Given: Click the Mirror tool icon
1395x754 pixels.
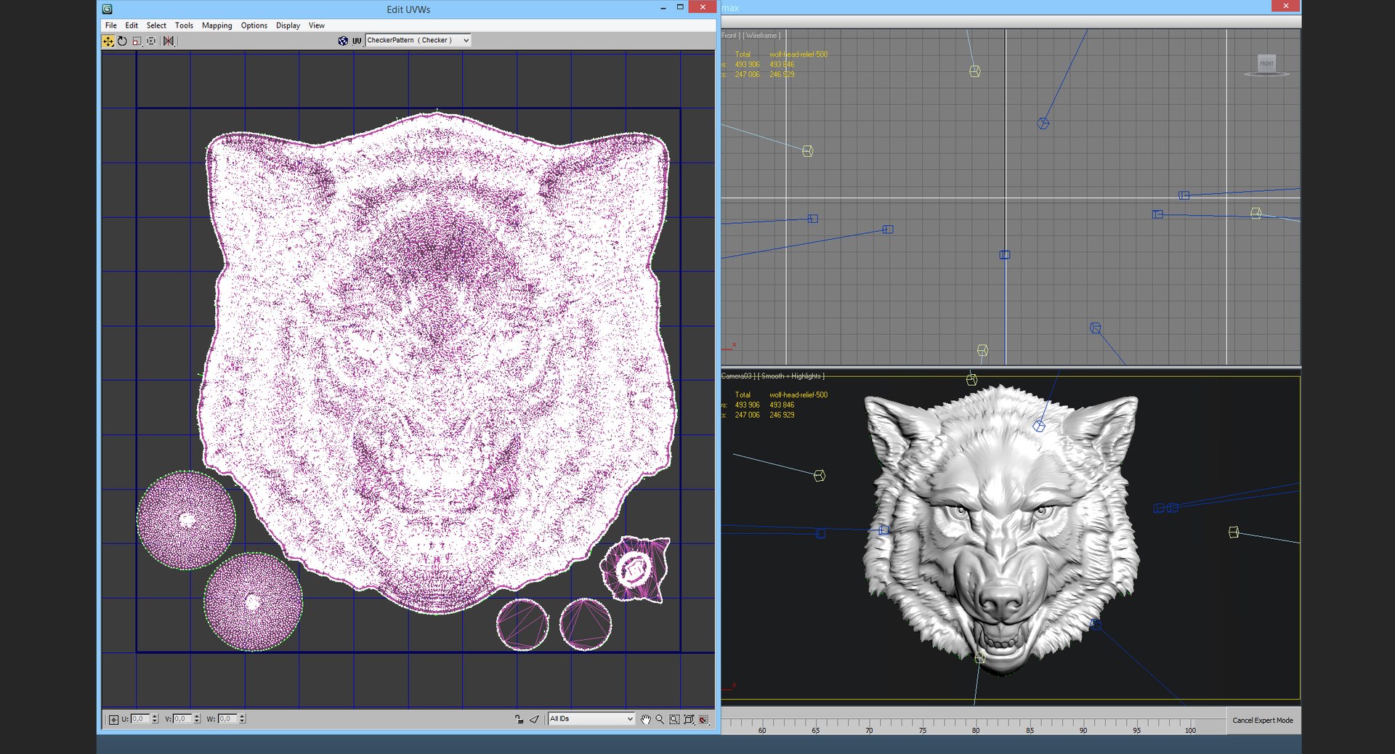Looking at the screenshot, I should click(x=169, y=41).
